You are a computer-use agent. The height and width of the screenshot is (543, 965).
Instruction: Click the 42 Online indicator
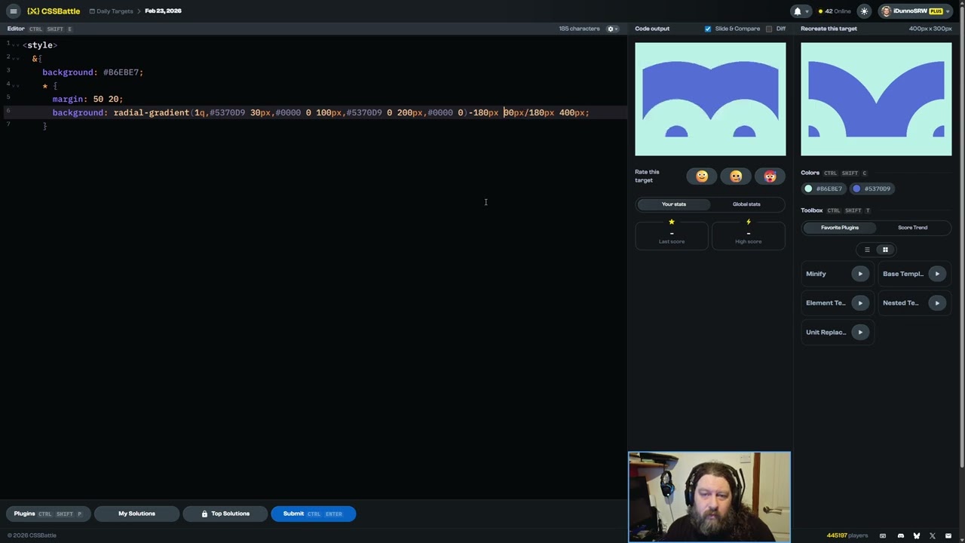pos(835,11)
